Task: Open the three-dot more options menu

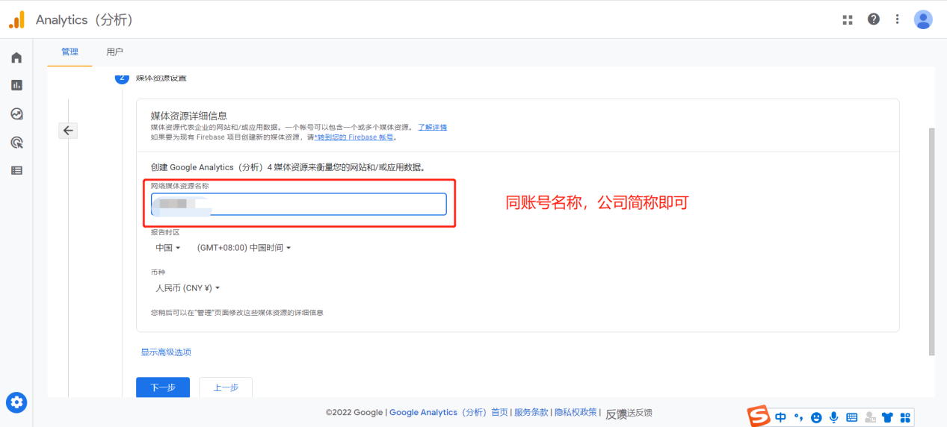Action: point(898,19)
